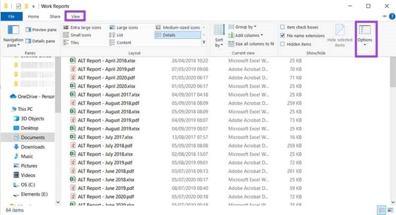Open the Home ribbon tab
Viewport: 396px width, 215px height.
(x=34, y=16)
